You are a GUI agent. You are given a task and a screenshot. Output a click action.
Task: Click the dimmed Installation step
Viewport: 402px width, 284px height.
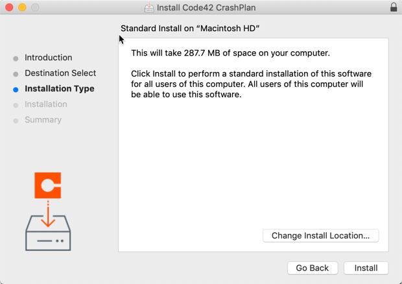[x=46, y=104]
